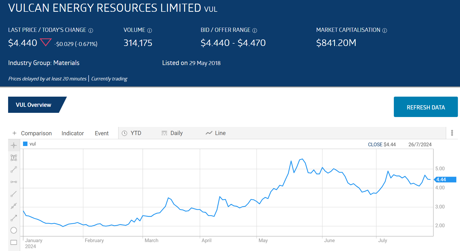The height and width of the screenshot is (251, 460).
Task: Click info icon next to Bid / Offer Range
Action: click(255, 31)
